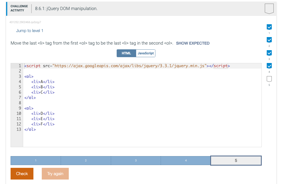Click the Jump to level 1 link
The height and width of the screenshot is (184, 284).
pos(30,31)
